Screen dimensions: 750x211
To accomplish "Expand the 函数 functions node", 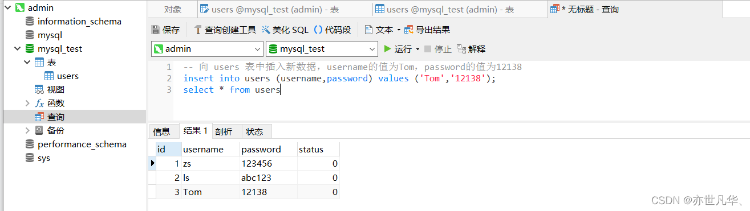I will point(28,103).
